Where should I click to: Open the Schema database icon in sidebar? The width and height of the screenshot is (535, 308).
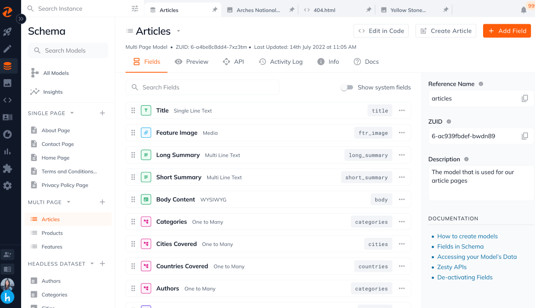click(7, 66)
